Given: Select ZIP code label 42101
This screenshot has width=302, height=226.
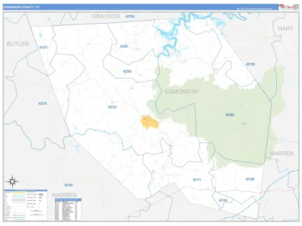Looking at the screenshot, I should [x=69, y=185].
